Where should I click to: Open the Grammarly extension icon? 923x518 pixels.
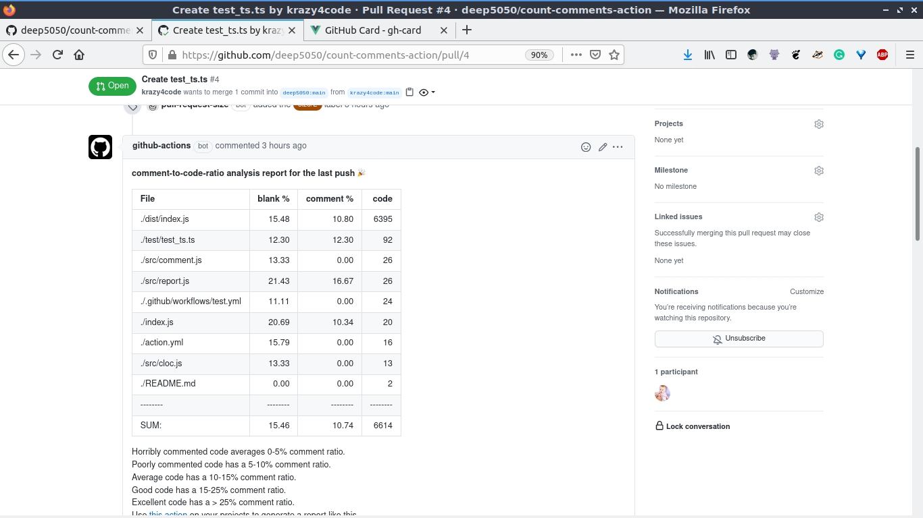pyautogui.click(x=839, y=55)
